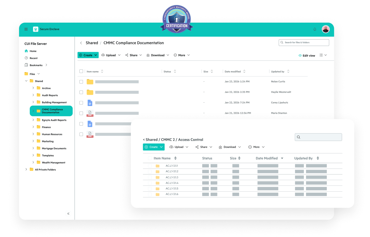Expand the Audit Reports folder arrow
Viewport: 370px width, 237px height.
[33, 95]
